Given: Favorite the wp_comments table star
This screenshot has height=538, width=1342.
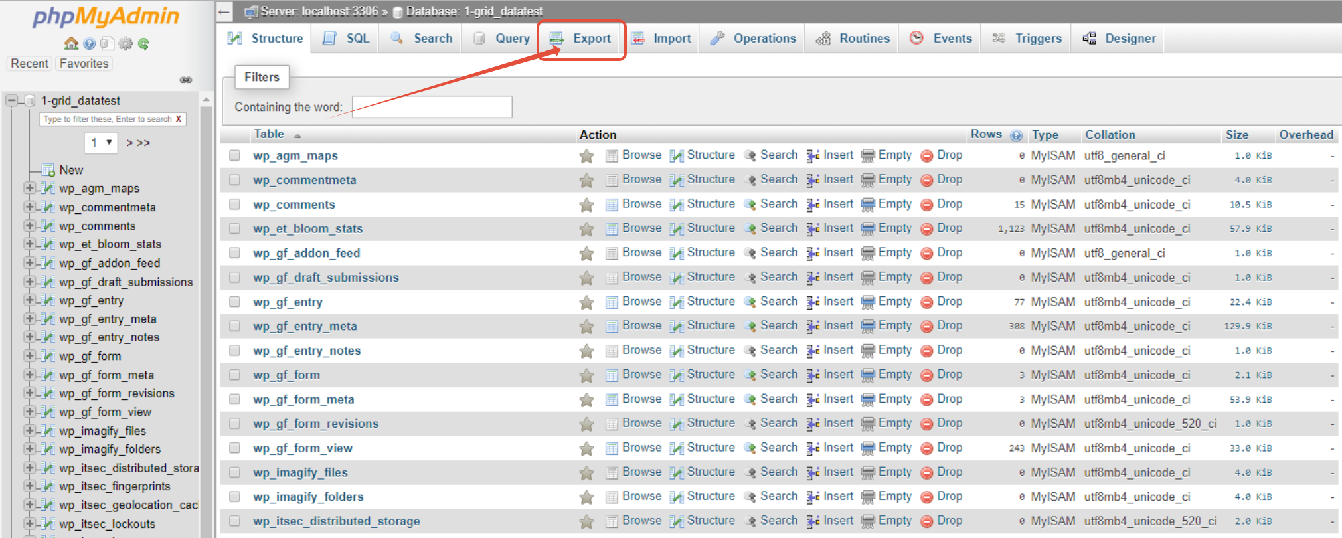Looking at the screenshot, I should 586,205.
